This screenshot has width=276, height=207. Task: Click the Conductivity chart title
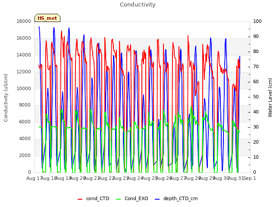coord(138,5)
